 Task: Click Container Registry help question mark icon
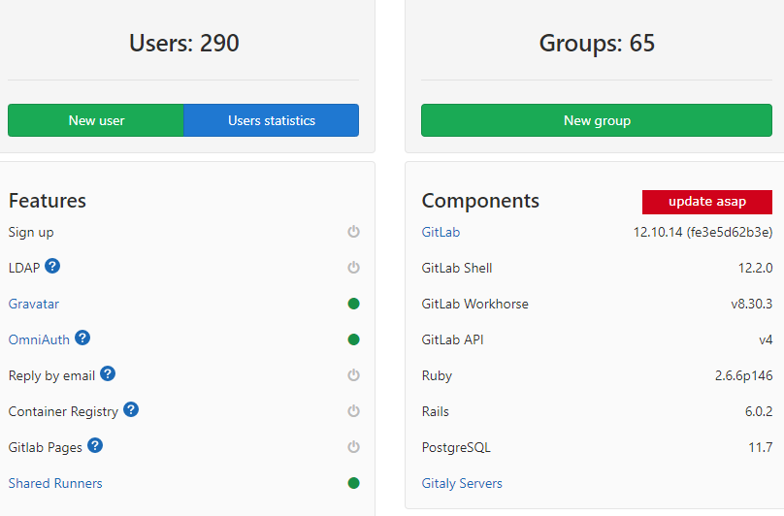(131, 409)
